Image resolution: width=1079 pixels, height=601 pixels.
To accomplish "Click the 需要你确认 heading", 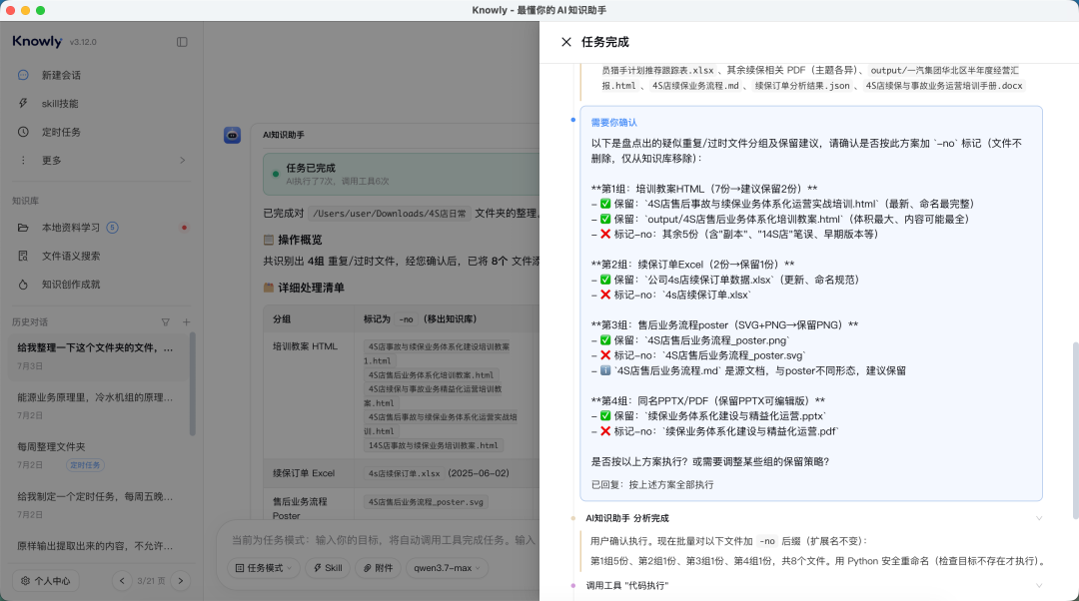I will [x=613, y=123].
